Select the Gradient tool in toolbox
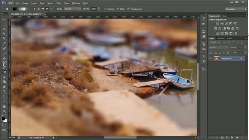Image resolution: width=249 pixels, height=140 pixels. (4, 72)
